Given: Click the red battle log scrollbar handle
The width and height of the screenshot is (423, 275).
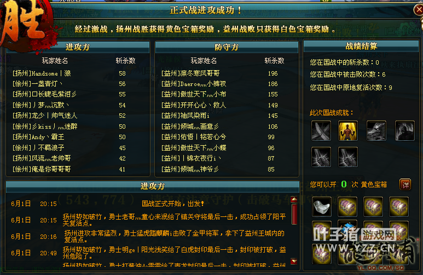Looking at the screenshot, I should click(x=294, y=214).
